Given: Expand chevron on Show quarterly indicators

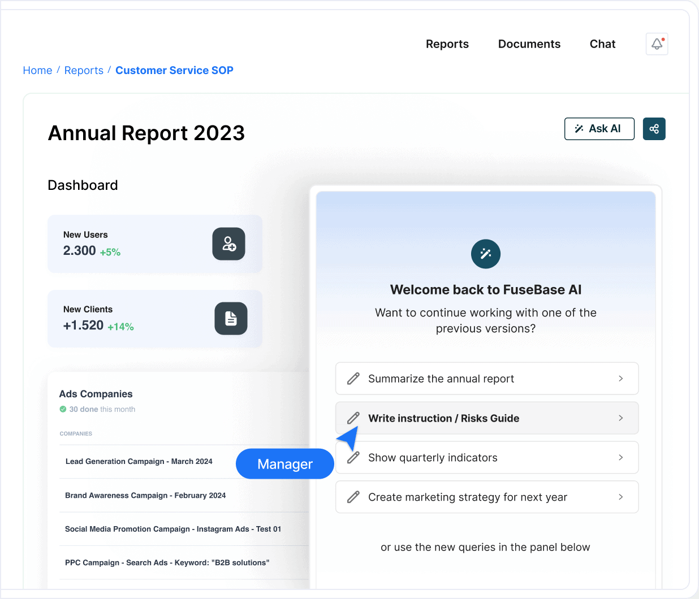Looking at the screenshot, I should tap(620, 458).
